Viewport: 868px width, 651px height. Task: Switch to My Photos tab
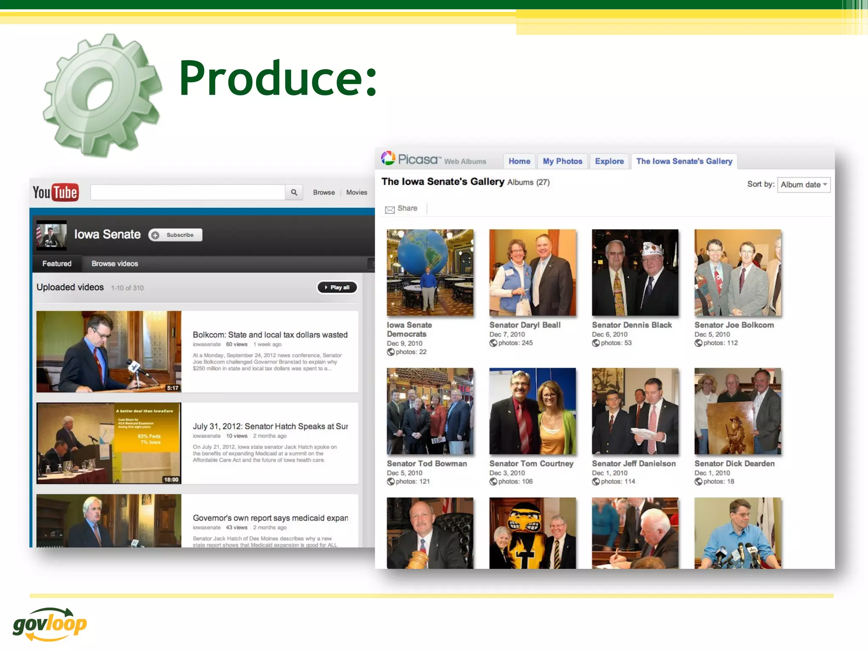tap(562, 161)
